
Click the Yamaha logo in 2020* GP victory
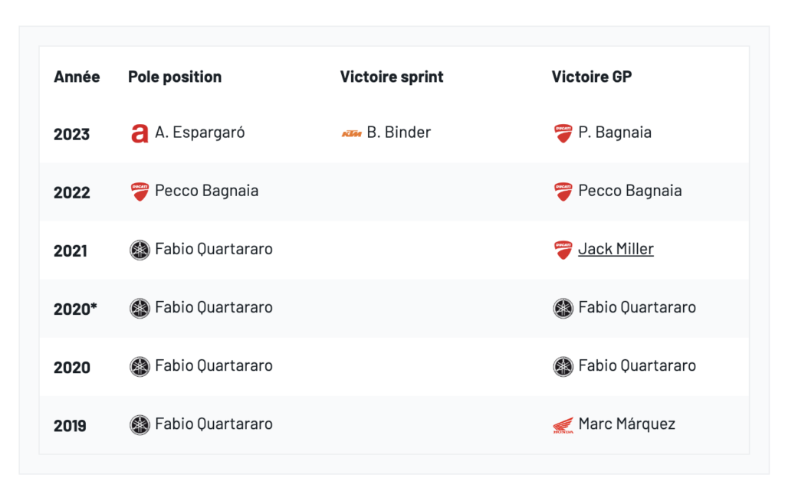[x=563, y=308]
